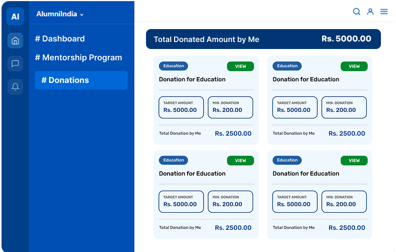Image resolution: width=396 pixels, height=252 pixels.
Task: Open the user profile icon
Action: [370, 11]
